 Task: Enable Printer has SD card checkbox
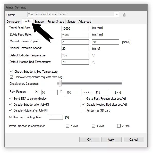(x=83, y=110)
